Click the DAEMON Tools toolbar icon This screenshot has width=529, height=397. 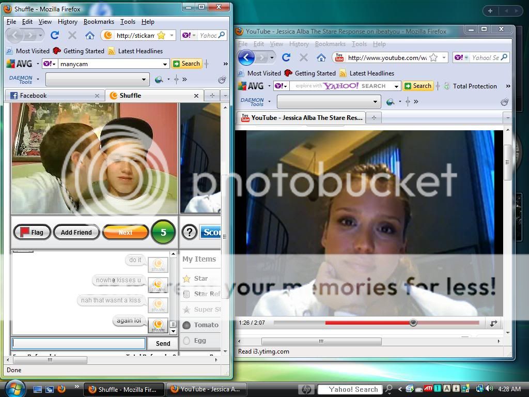[x=20, y=80]
